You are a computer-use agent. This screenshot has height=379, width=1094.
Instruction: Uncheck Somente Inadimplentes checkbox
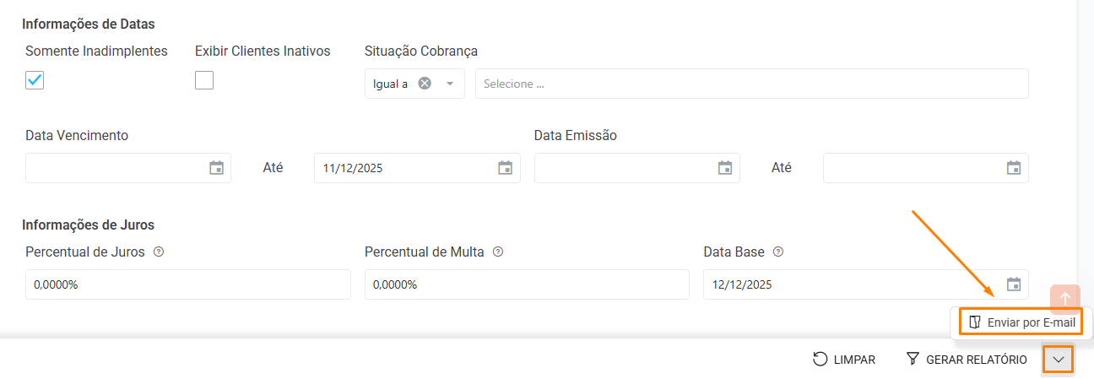[x=35, y=80]
